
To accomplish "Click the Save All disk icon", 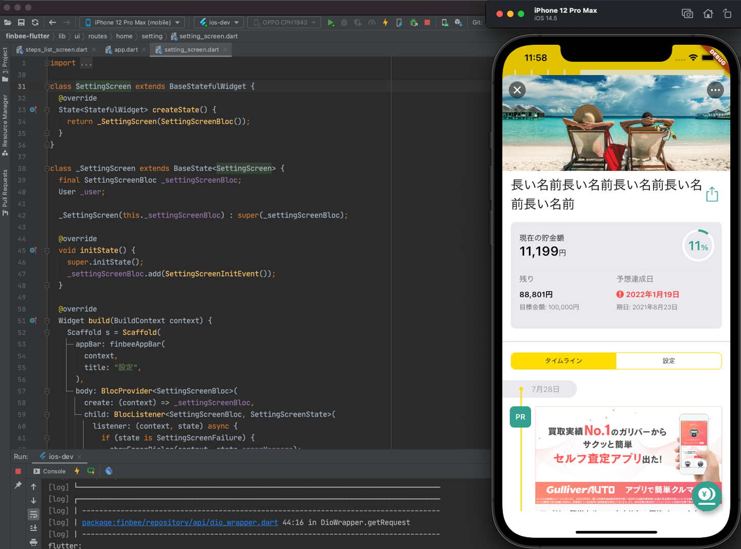I will click(21, 23).
